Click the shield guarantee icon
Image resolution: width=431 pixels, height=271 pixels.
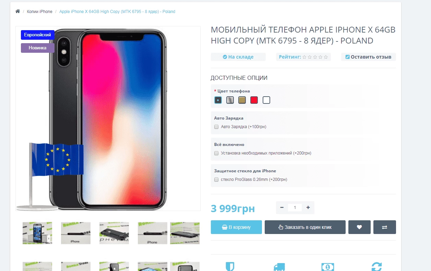[230, 267]
